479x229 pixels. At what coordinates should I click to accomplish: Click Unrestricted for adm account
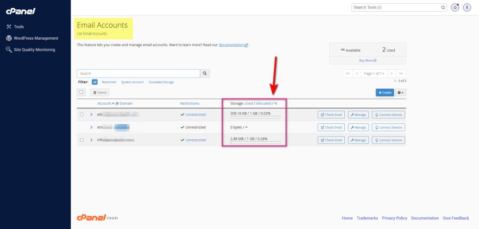pos(196,115)
